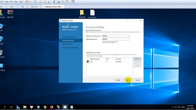Screen dimensions: 196x110
Task: Open the huong dan file icon
Action: (x=92, y=14)
